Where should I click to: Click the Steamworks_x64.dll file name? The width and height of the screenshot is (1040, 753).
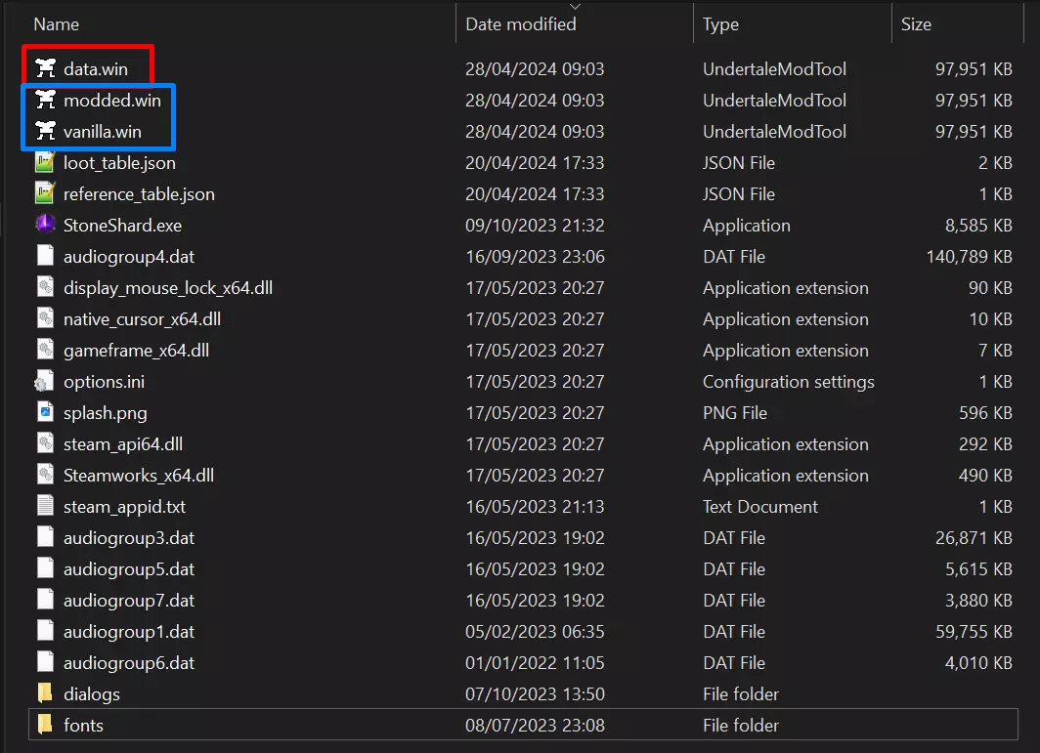(x=139, y=475)
